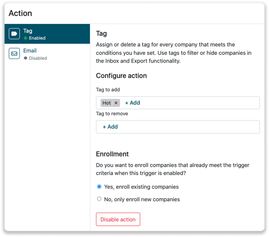Click the Tag icon in the sidebar
Screen dimensions: 269x237
14,34
